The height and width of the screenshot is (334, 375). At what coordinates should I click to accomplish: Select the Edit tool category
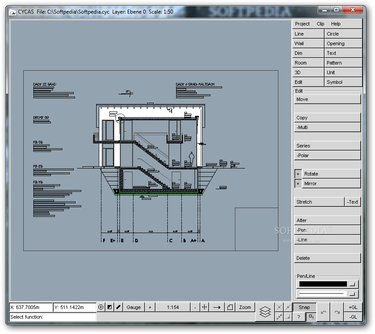pyautogui.click(x=308, y=82)
